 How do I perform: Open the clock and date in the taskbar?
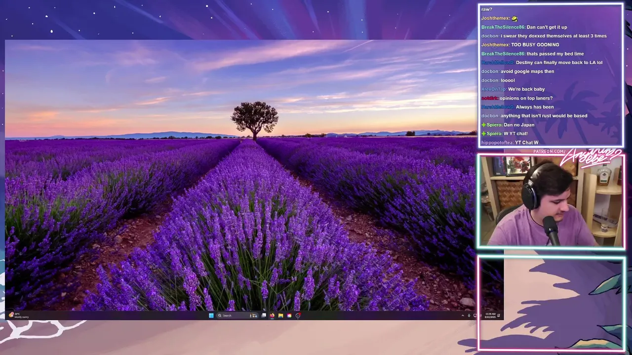click(x=490, y=316)
